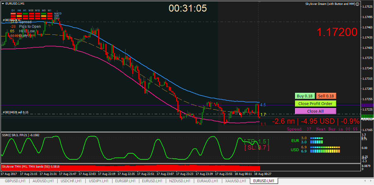
Task: Switch to the USDCHF.I,H1 chart tab
Action: tap(71, 181)
